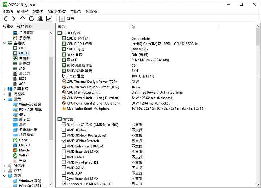Go up one level with the up arrow icon
This screenshot has width=261, height=188.
click(x=22, y=18)
